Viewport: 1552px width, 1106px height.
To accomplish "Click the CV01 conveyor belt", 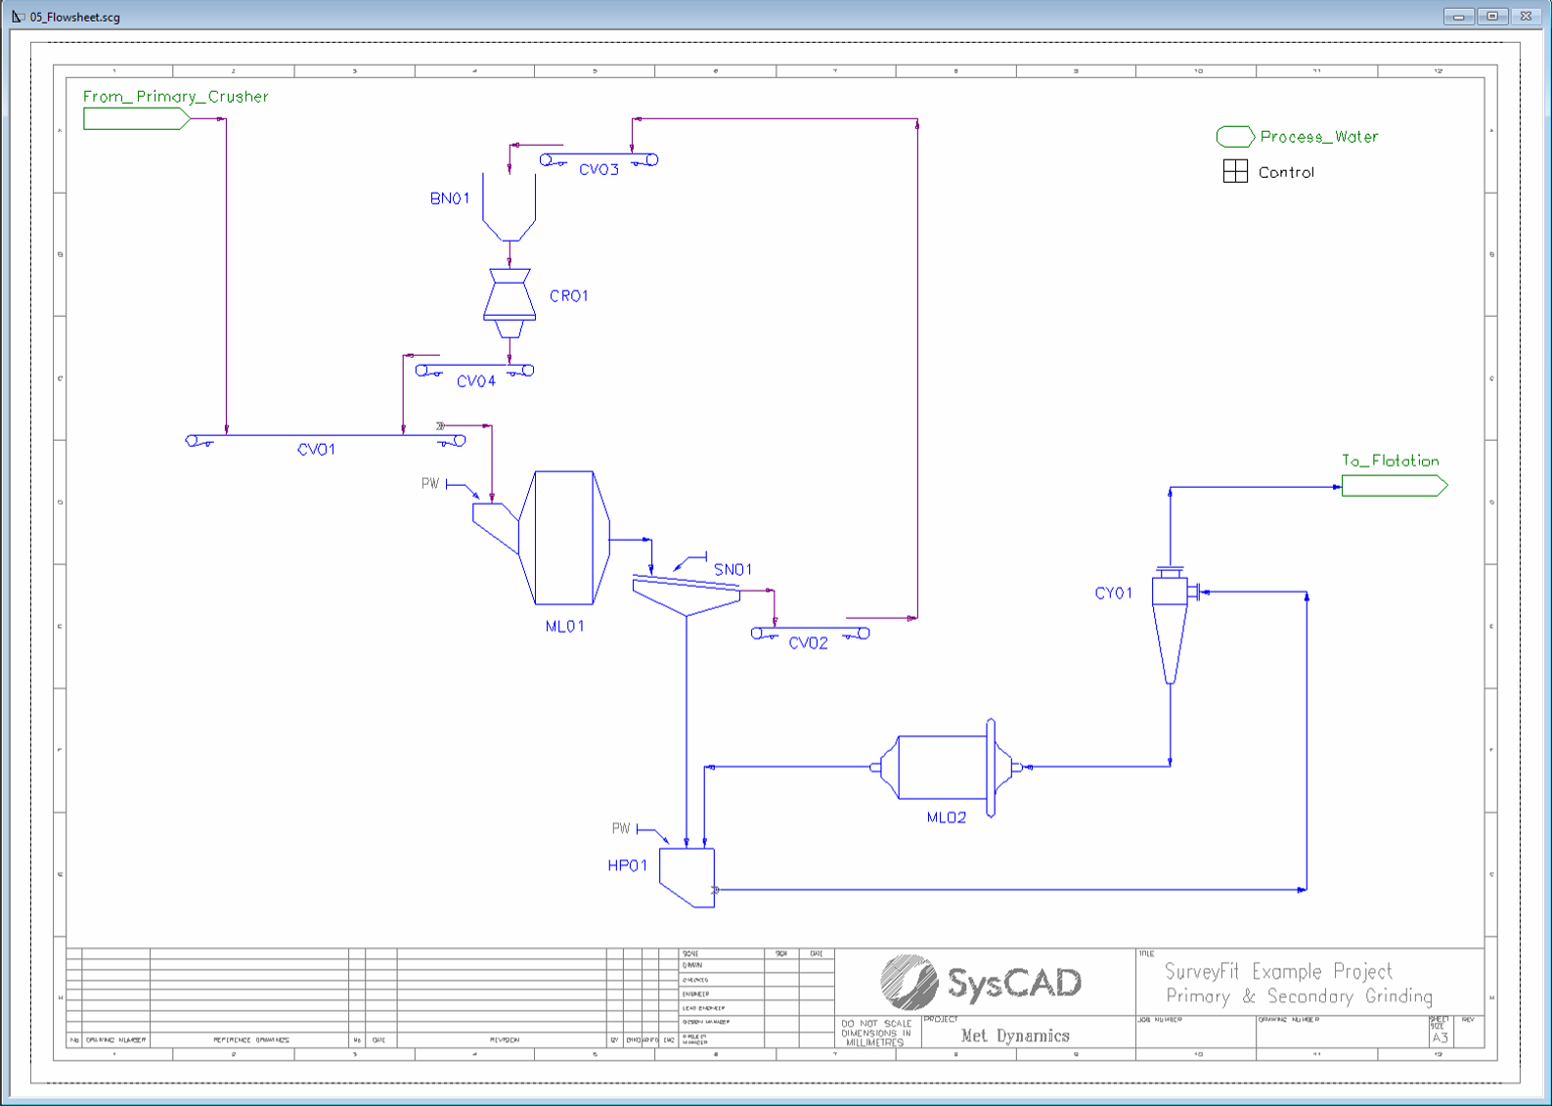I will pos(325,437).
